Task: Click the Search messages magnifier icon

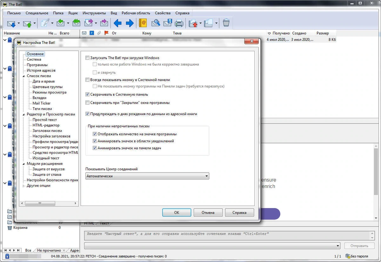Action: pyautogui.click(x=156, y=23)
